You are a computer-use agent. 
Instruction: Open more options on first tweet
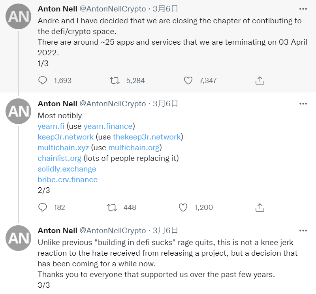(x=303, y=9)
